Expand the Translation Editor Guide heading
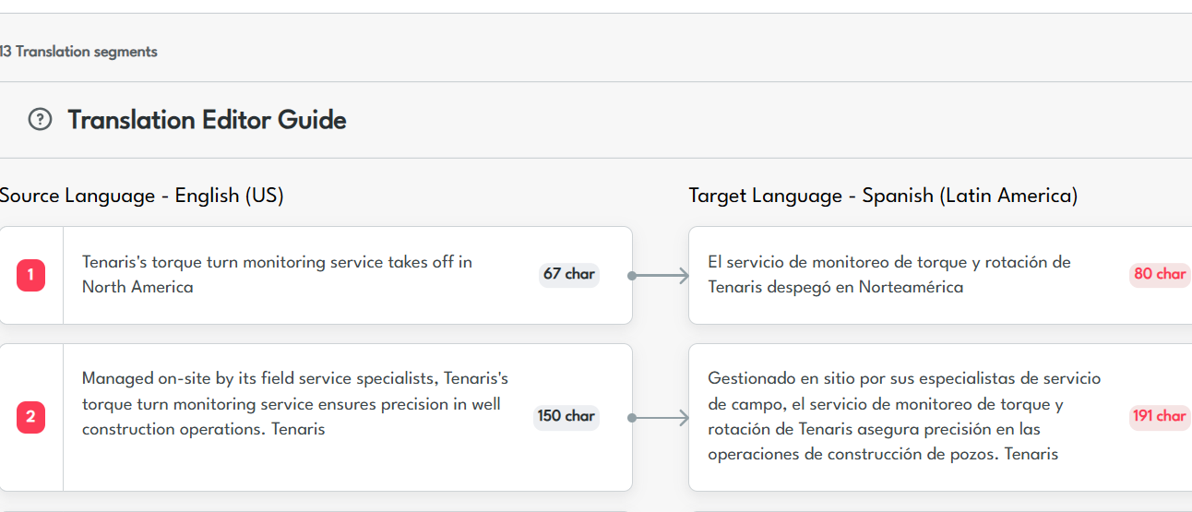This screenshot has width=1192, height=512. click(x=207, y=120)
